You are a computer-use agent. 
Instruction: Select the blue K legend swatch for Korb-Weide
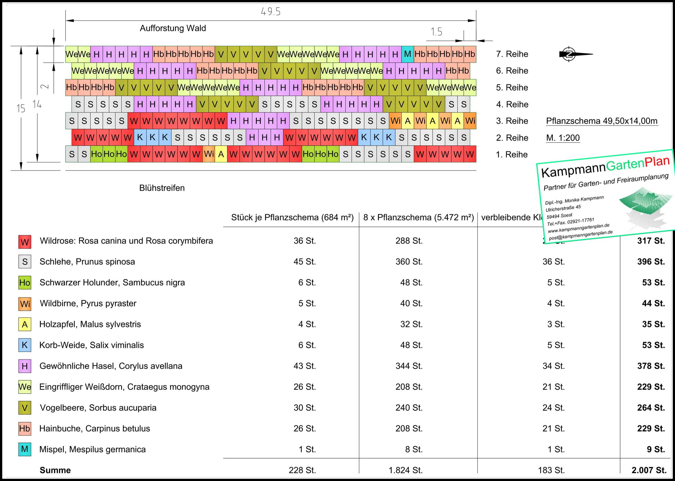(25, 345)
